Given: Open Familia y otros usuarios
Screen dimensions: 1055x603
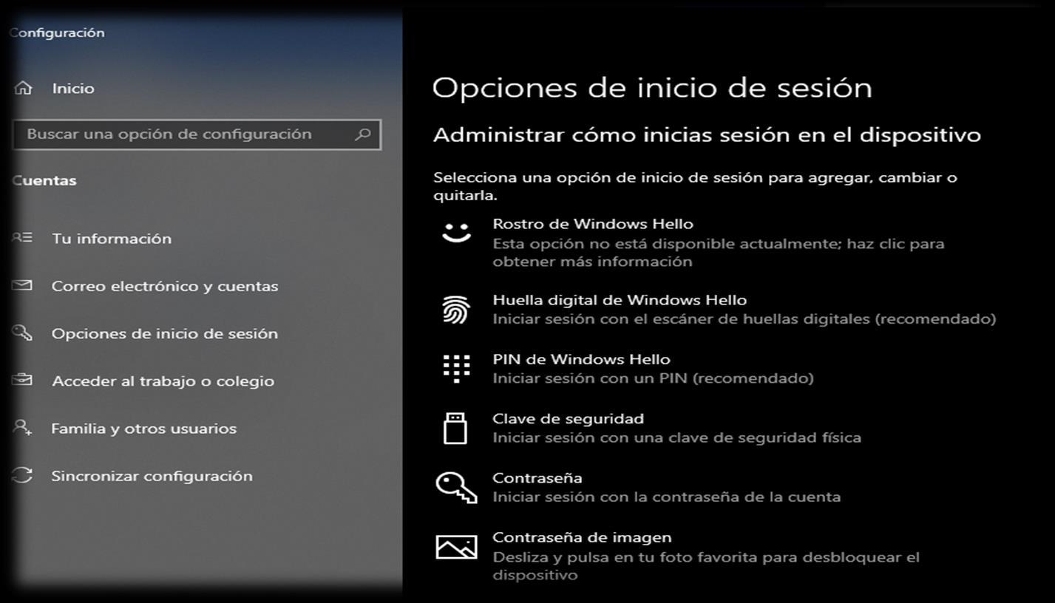Looking at the screenshot, I should coord(144,429).
